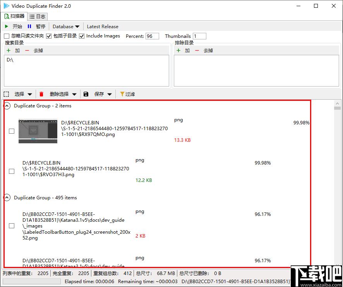Screen dimensions: 343x287
Task: Click the $RX97QMO.png file path text
Action: [115, 129]
